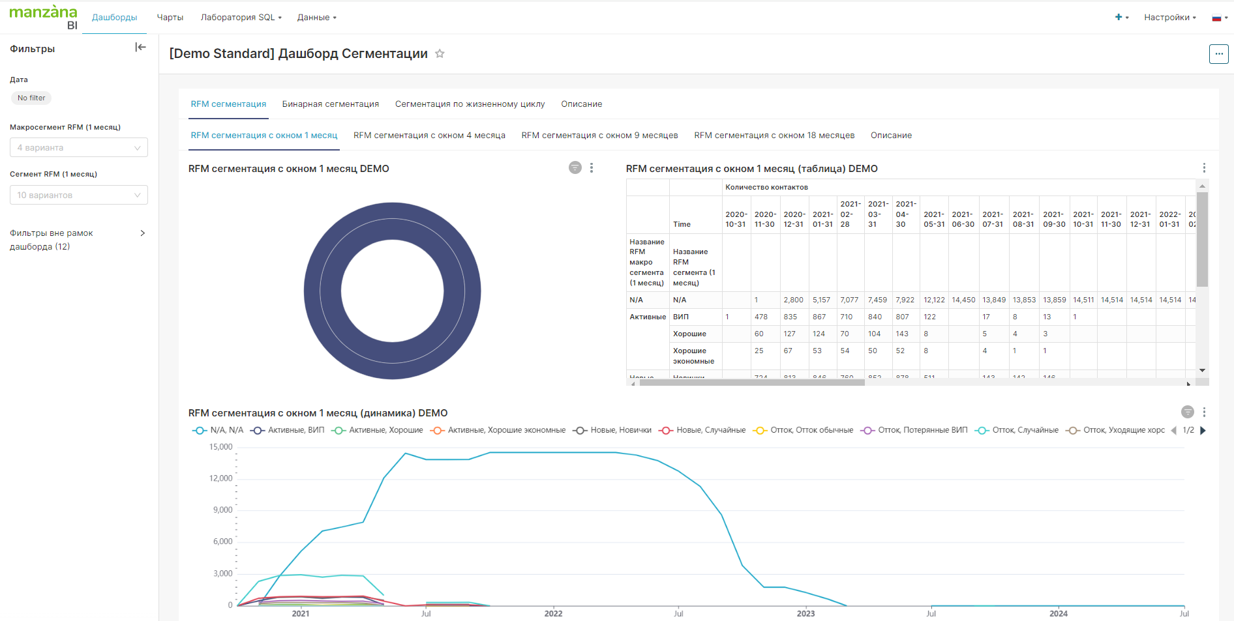Open RFM сегментация с окном 4 месяца tab
Screen dimensions: 1234x621
tap(429, 136)
